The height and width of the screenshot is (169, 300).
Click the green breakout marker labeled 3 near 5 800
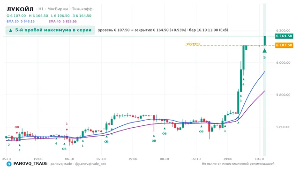coord(241,96)
